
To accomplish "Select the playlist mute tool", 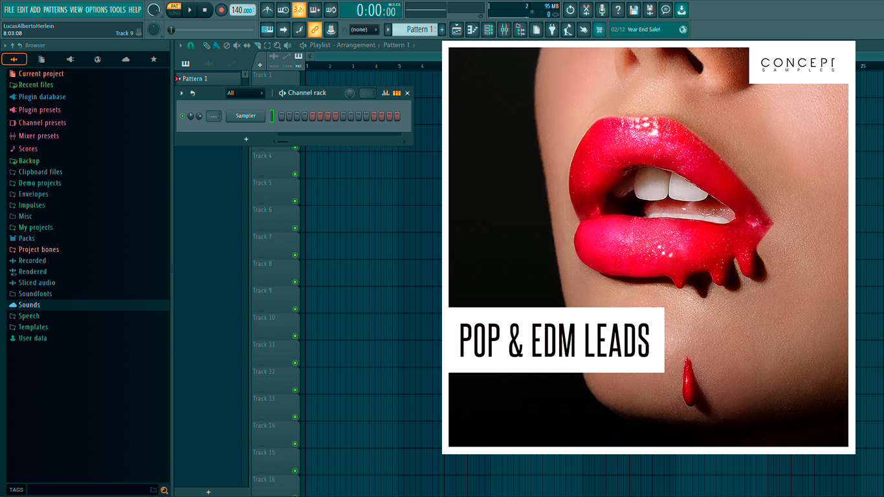I will [236, 45].
